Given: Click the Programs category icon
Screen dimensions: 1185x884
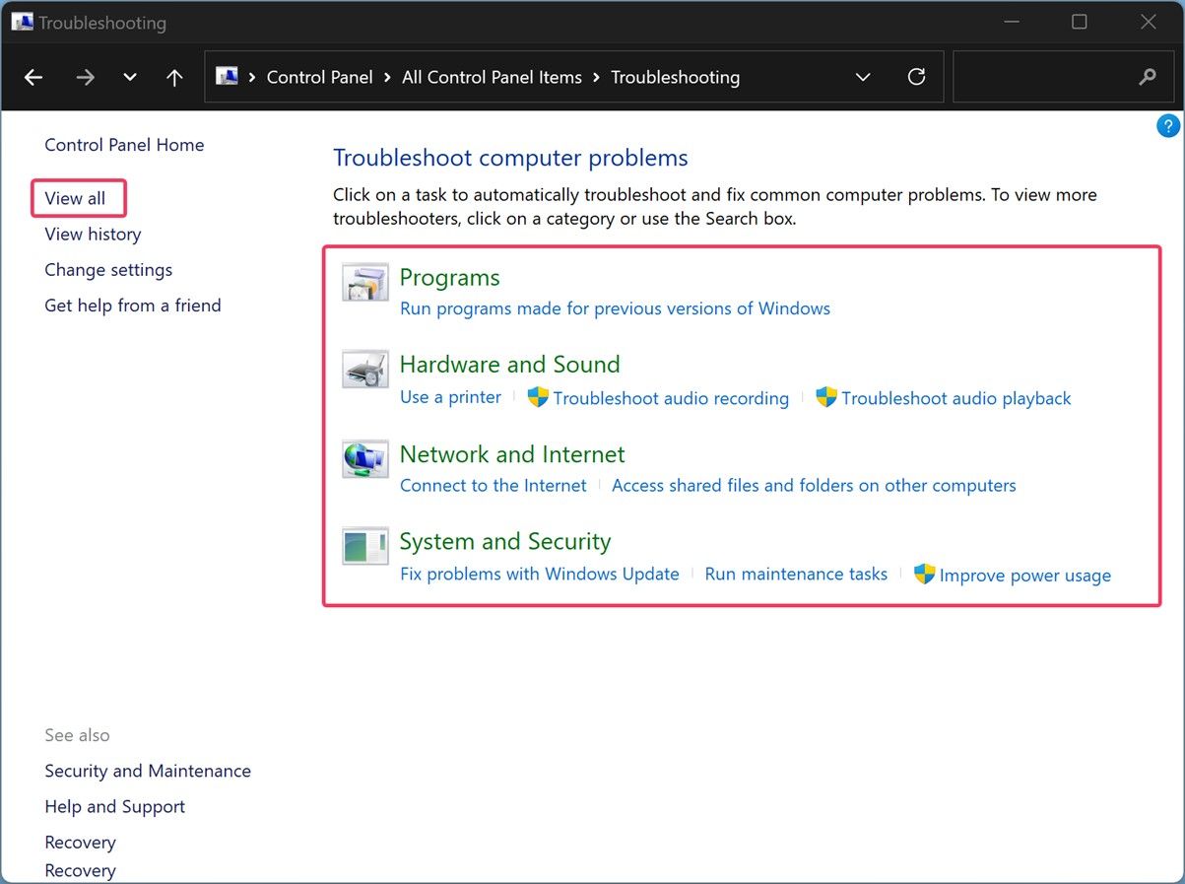Looking at the screenshot, I should coord(364,282).
